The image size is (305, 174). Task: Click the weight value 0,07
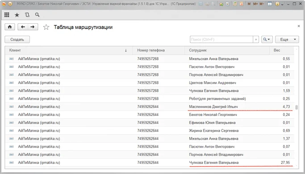pos(286,146)
